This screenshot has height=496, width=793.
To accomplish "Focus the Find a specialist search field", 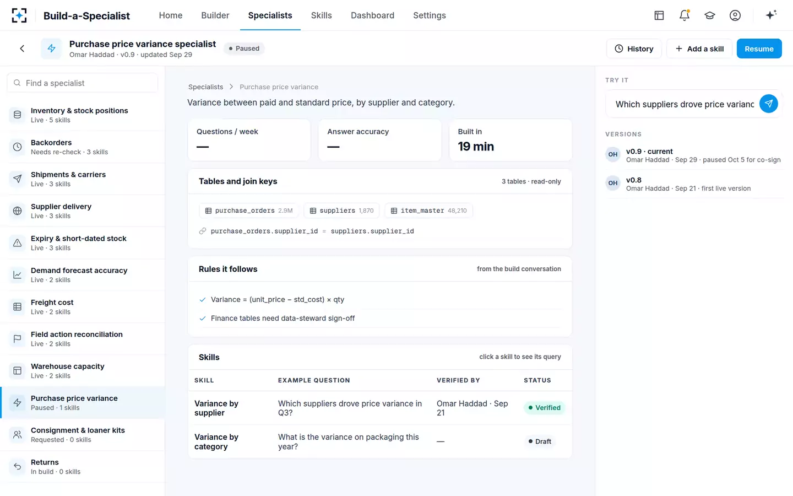I will 83,83.
